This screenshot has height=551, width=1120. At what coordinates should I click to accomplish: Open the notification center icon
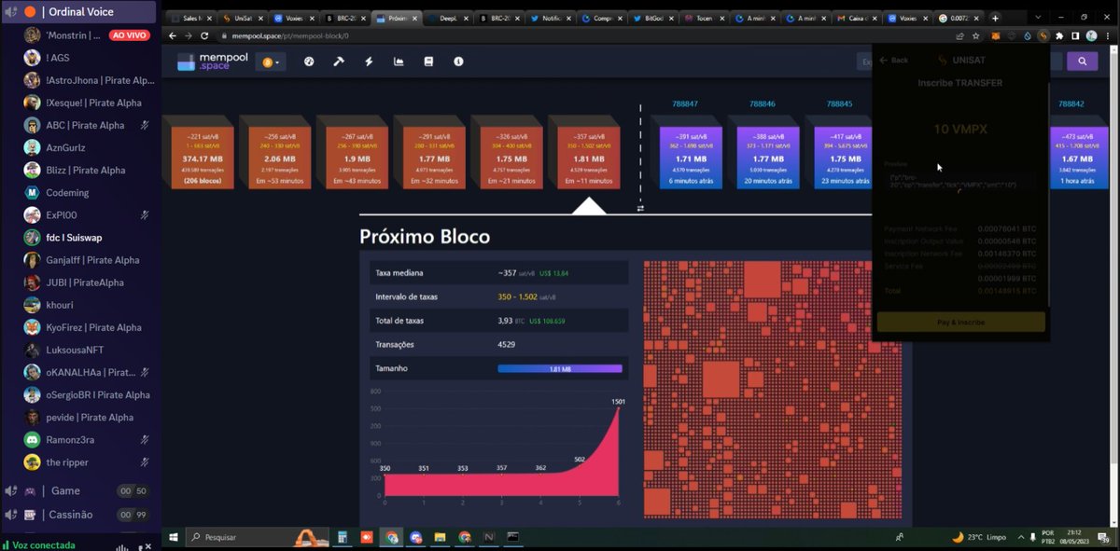pyautogui.click(x=1104, y=538)
